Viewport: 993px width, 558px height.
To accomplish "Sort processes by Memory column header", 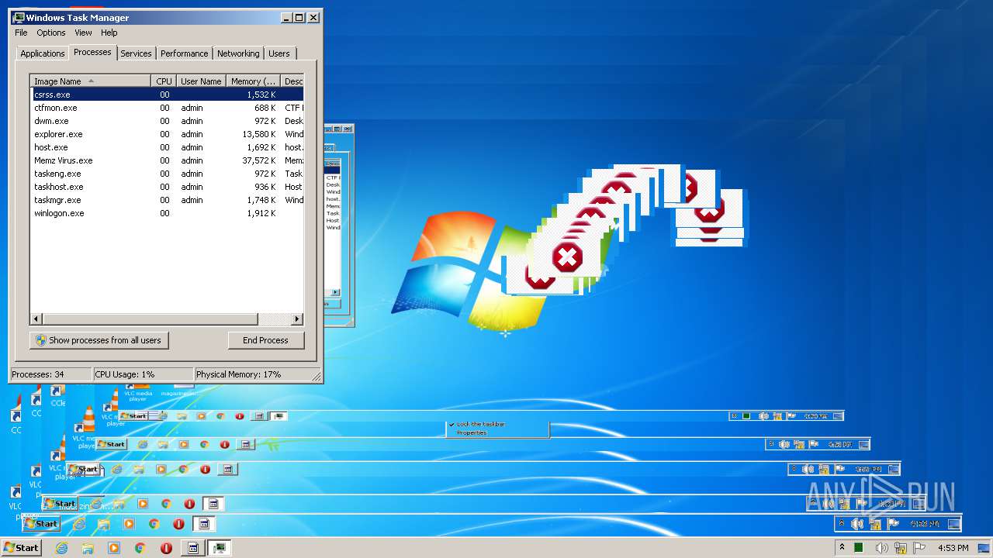I will pyautogui.click(x=254, y=81).
